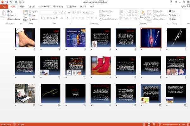The width and height of the screenshot is (190, 126).
Task: Switch to the SLIDE SHOW tab
Action: (72, 7)
